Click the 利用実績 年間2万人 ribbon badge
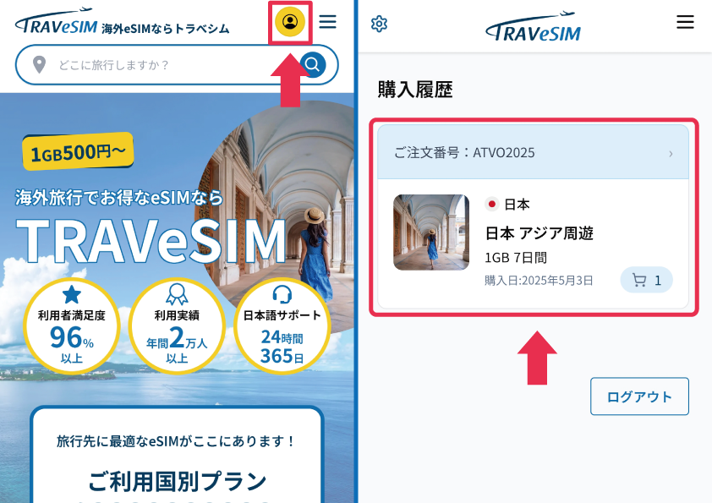 click(x=177, y=326)
